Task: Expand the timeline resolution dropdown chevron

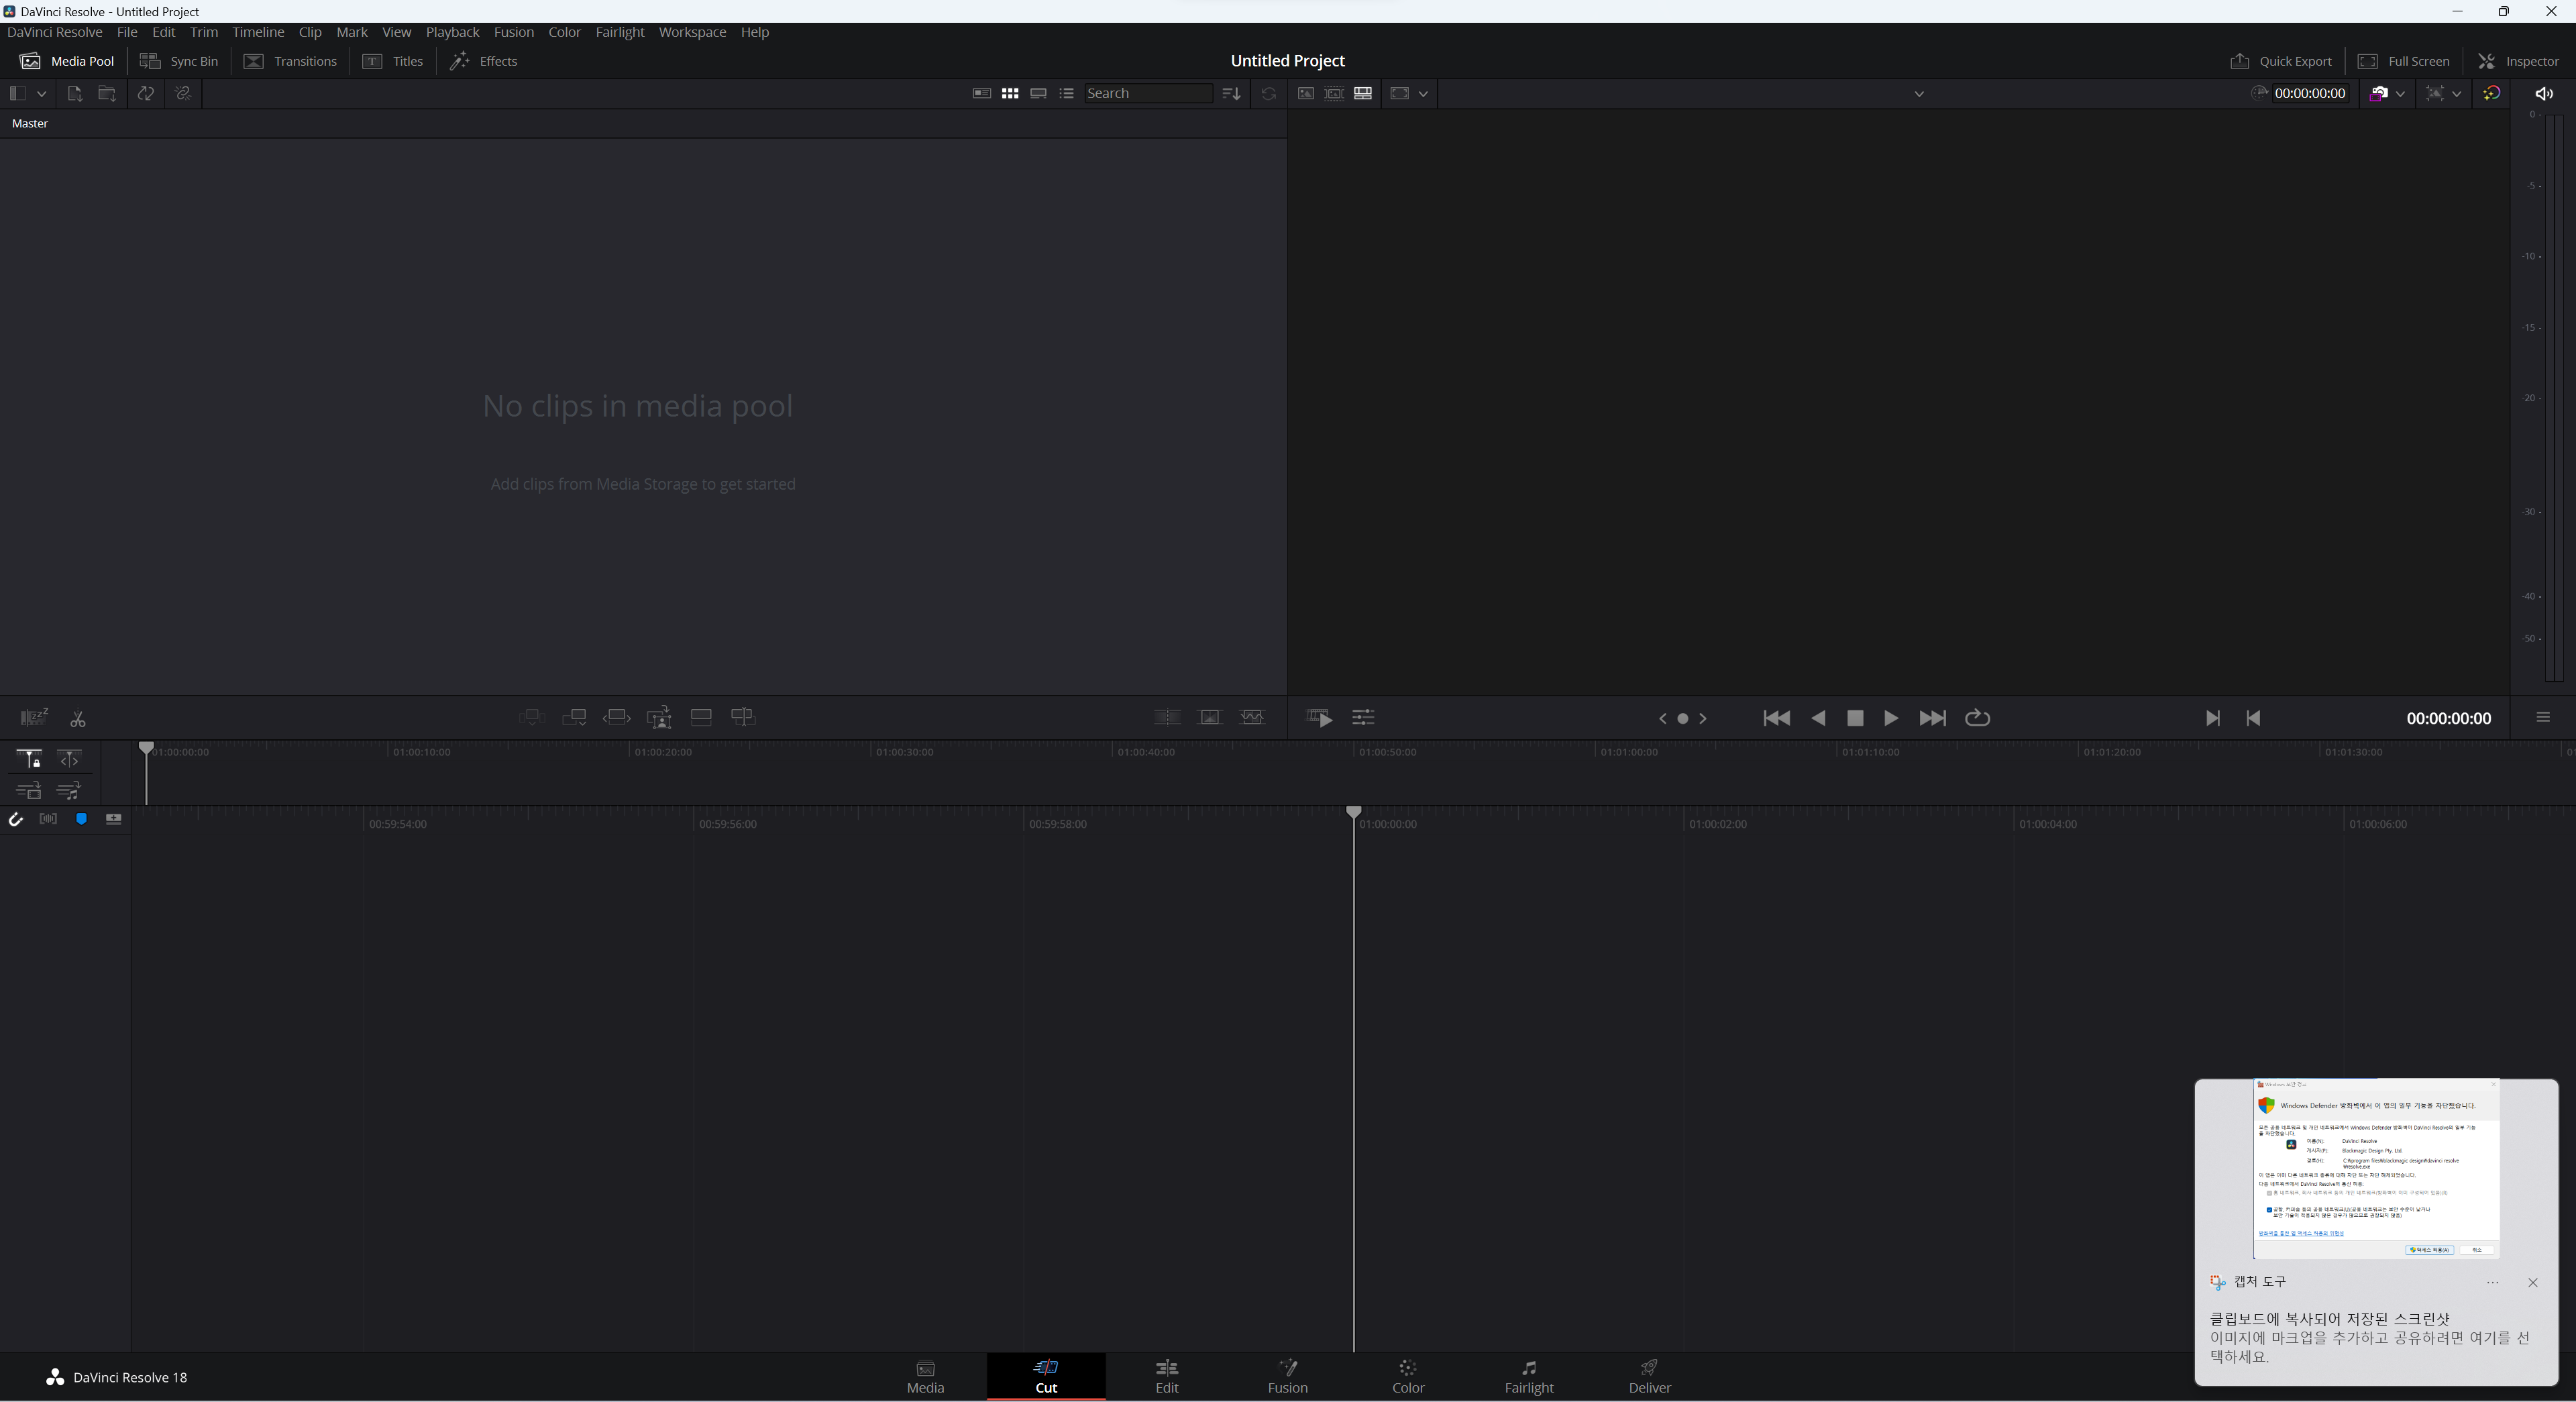Action: [2400, 94]
